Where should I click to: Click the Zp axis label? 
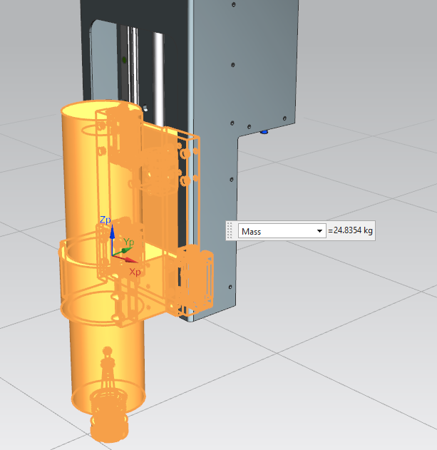(x=105, y=220)
